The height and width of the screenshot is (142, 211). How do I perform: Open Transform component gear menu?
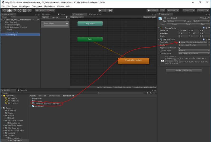[209, 28]
